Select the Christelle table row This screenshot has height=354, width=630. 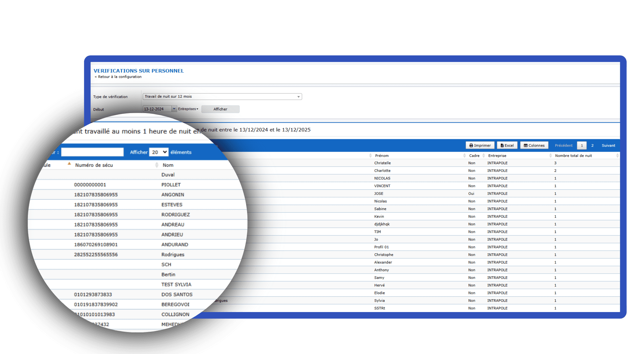[382, 163]
